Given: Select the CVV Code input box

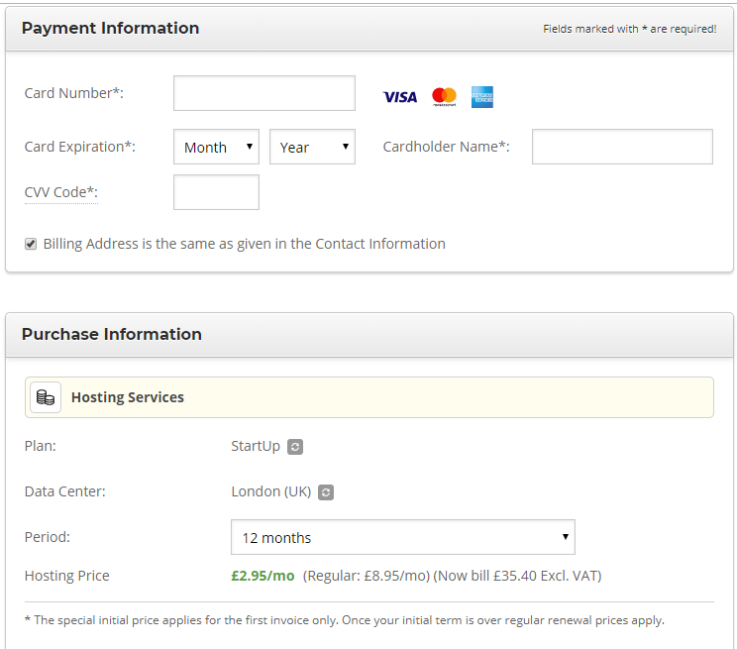Looking at the screenshot, I should click(216, 192).
